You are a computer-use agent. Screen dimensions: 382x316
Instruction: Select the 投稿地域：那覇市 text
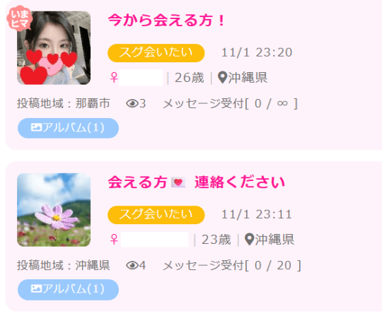(64, 103)
